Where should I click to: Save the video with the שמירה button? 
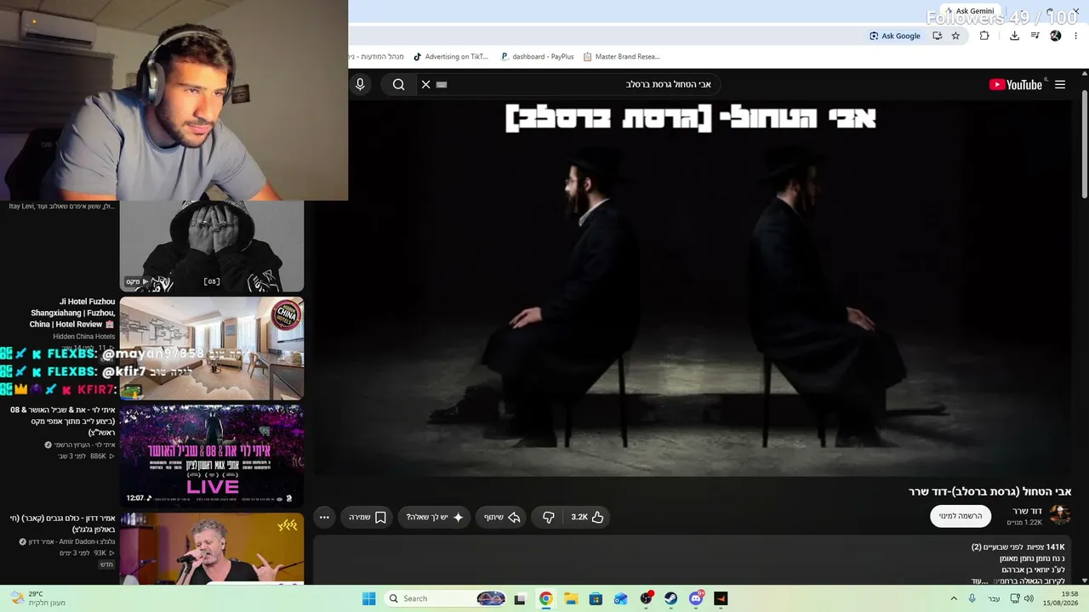point(368,517)
